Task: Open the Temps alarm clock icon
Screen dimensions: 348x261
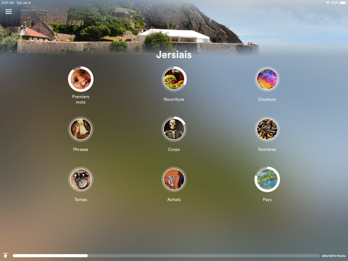Action: tap(81, 179)
